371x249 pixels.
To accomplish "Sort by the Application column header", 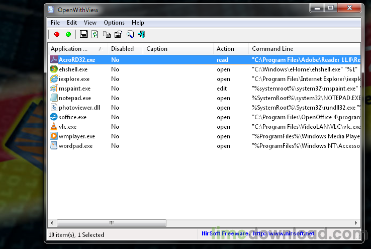I will click(x=77, y=49).
